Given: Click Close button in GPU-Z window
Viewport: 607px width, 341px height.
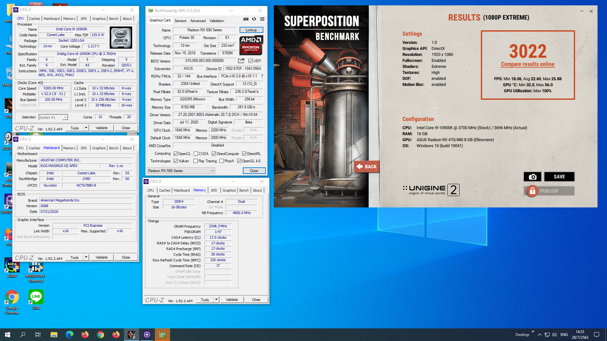Looking at the screenshot, I should [254, 171].
